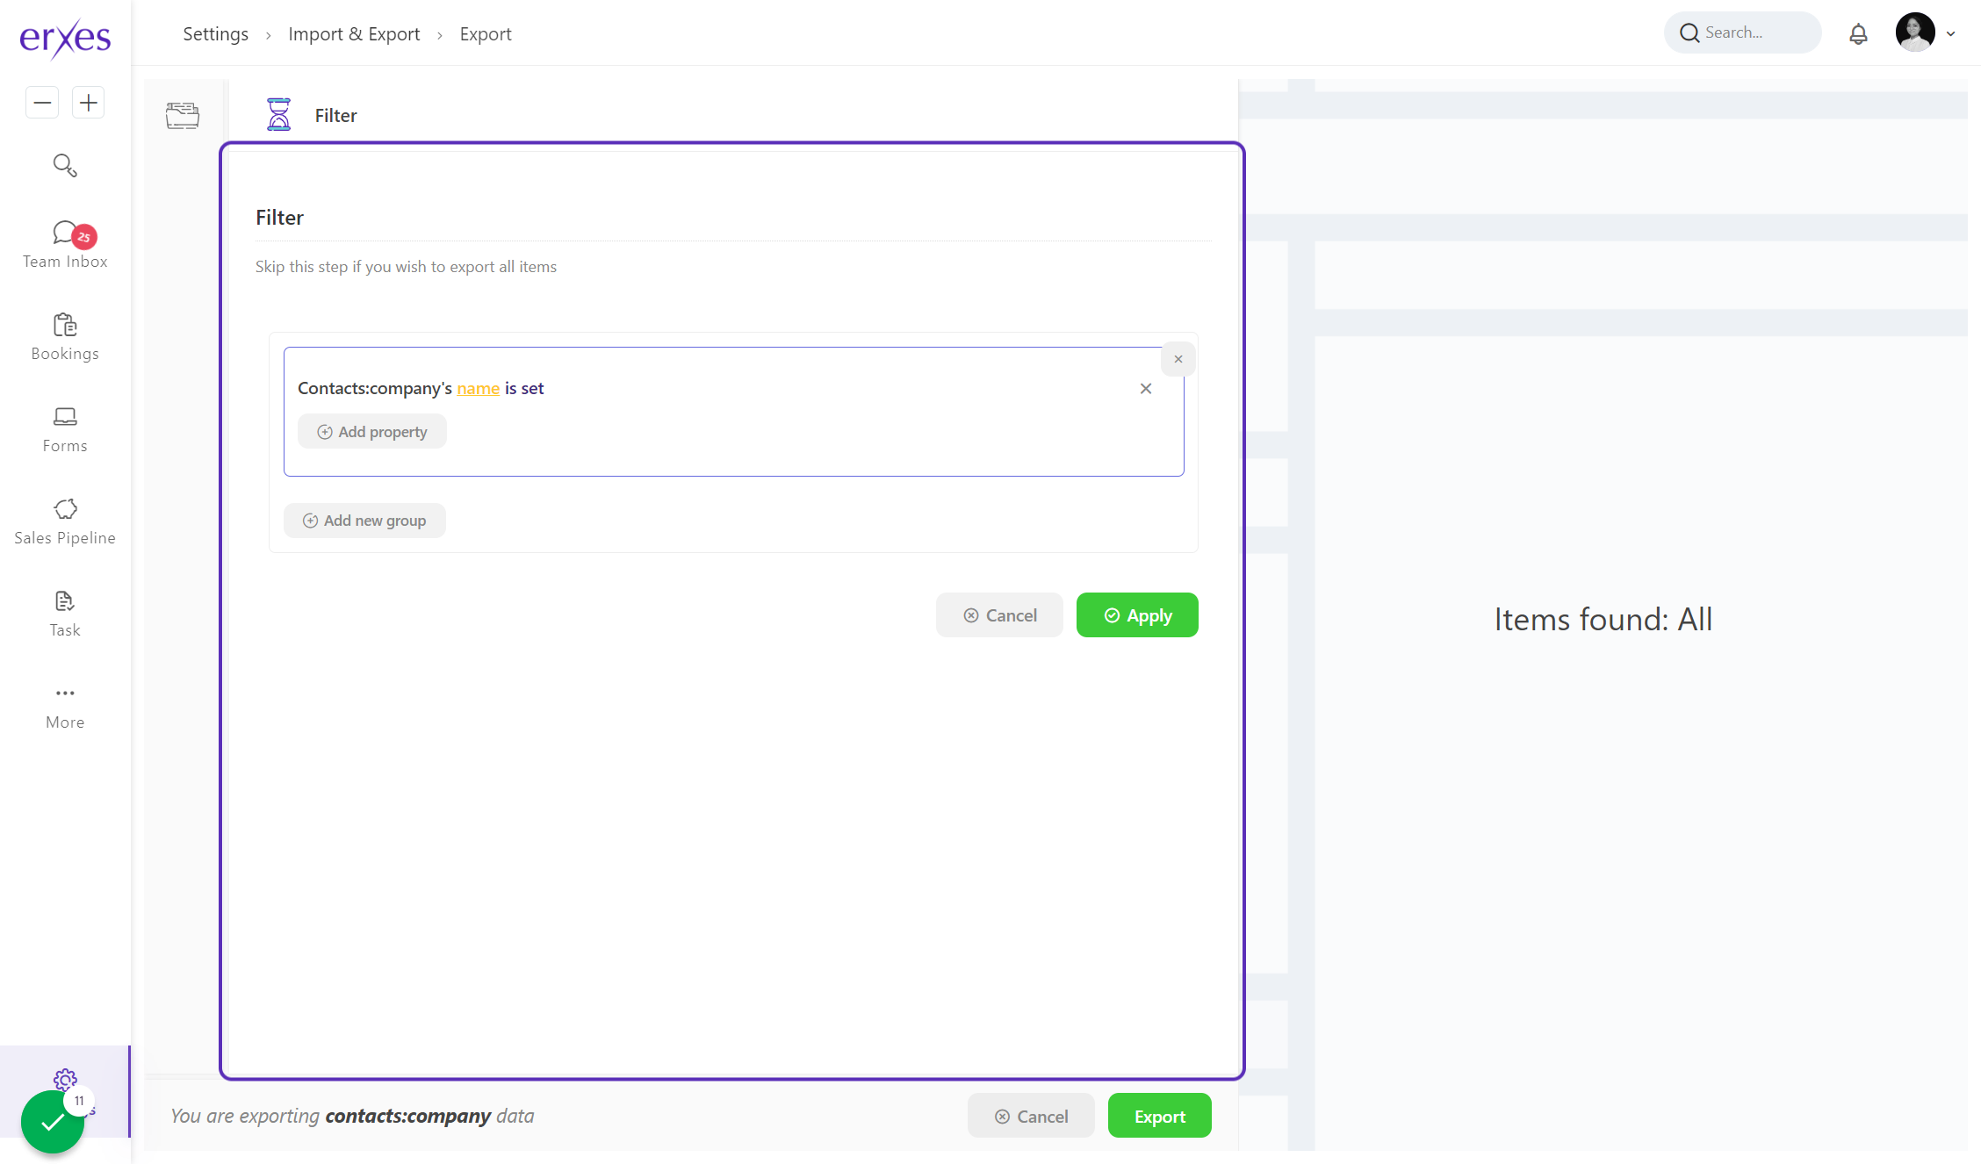Remove the 'name is set' condition
This screenshot has height=1164, width=1981.
[1145, 388]
